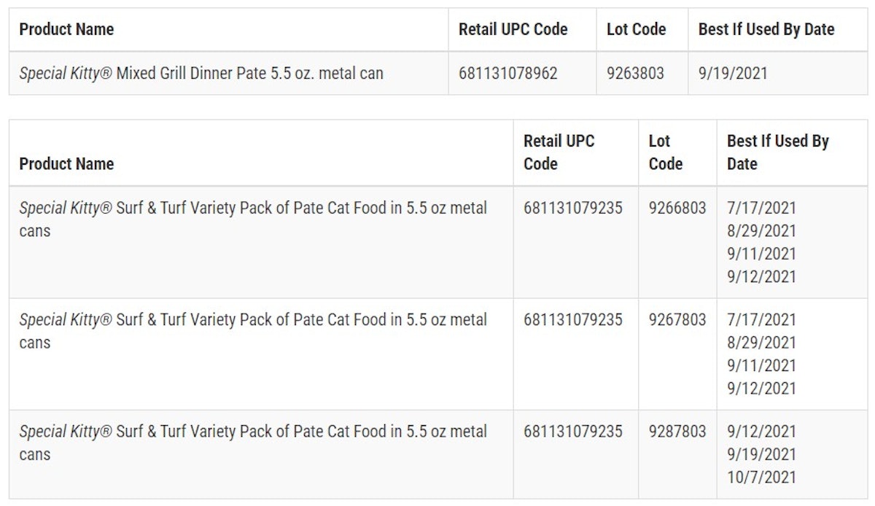Image resolution: width=875 pixels, height=506 pixels.
Task: Select the Surf & Turf product name for lot 9287803
Action: pos(253,443)
